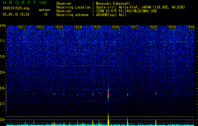Click the strongest meteor echo before 1526
The image size is (198, 126).
click(x=108, y=94)
